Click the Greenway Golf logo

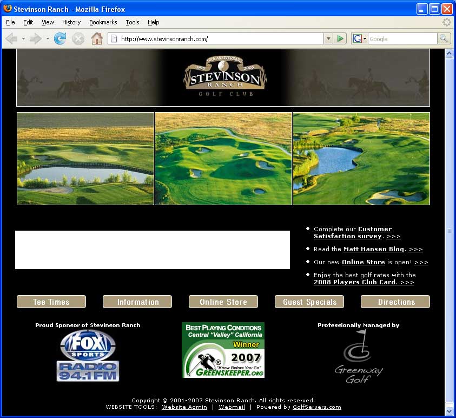[x=359, y=357]
